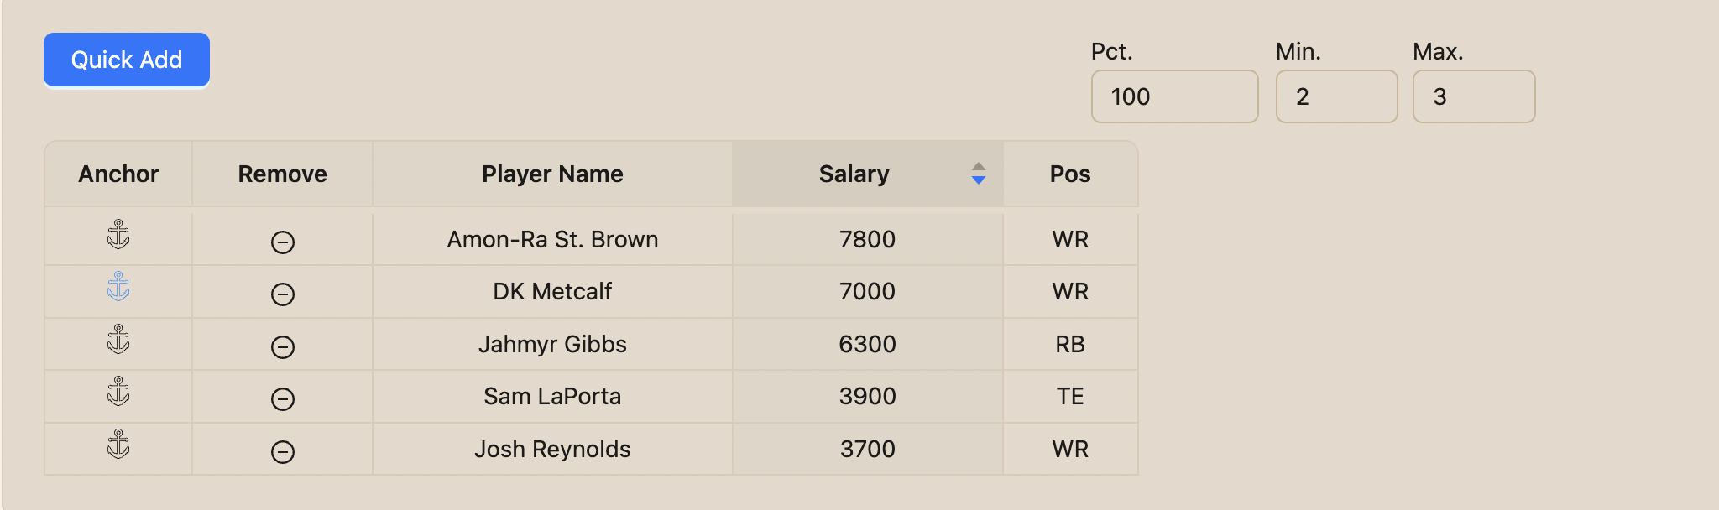Click the Quick Add button
This screenshot has width=1719, height=510.
tap(127, 60)
